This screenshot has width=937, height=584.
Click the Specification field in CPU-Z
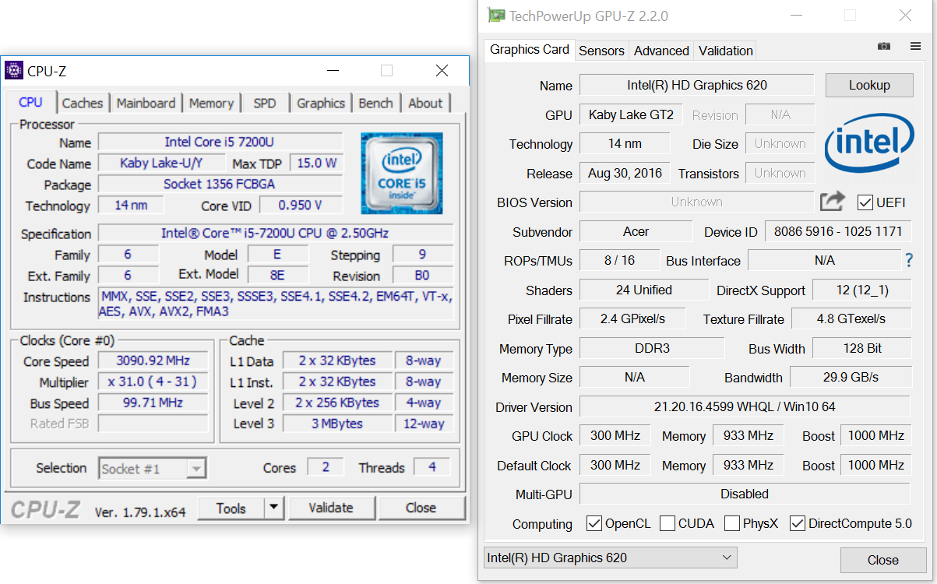pos(275,234)
